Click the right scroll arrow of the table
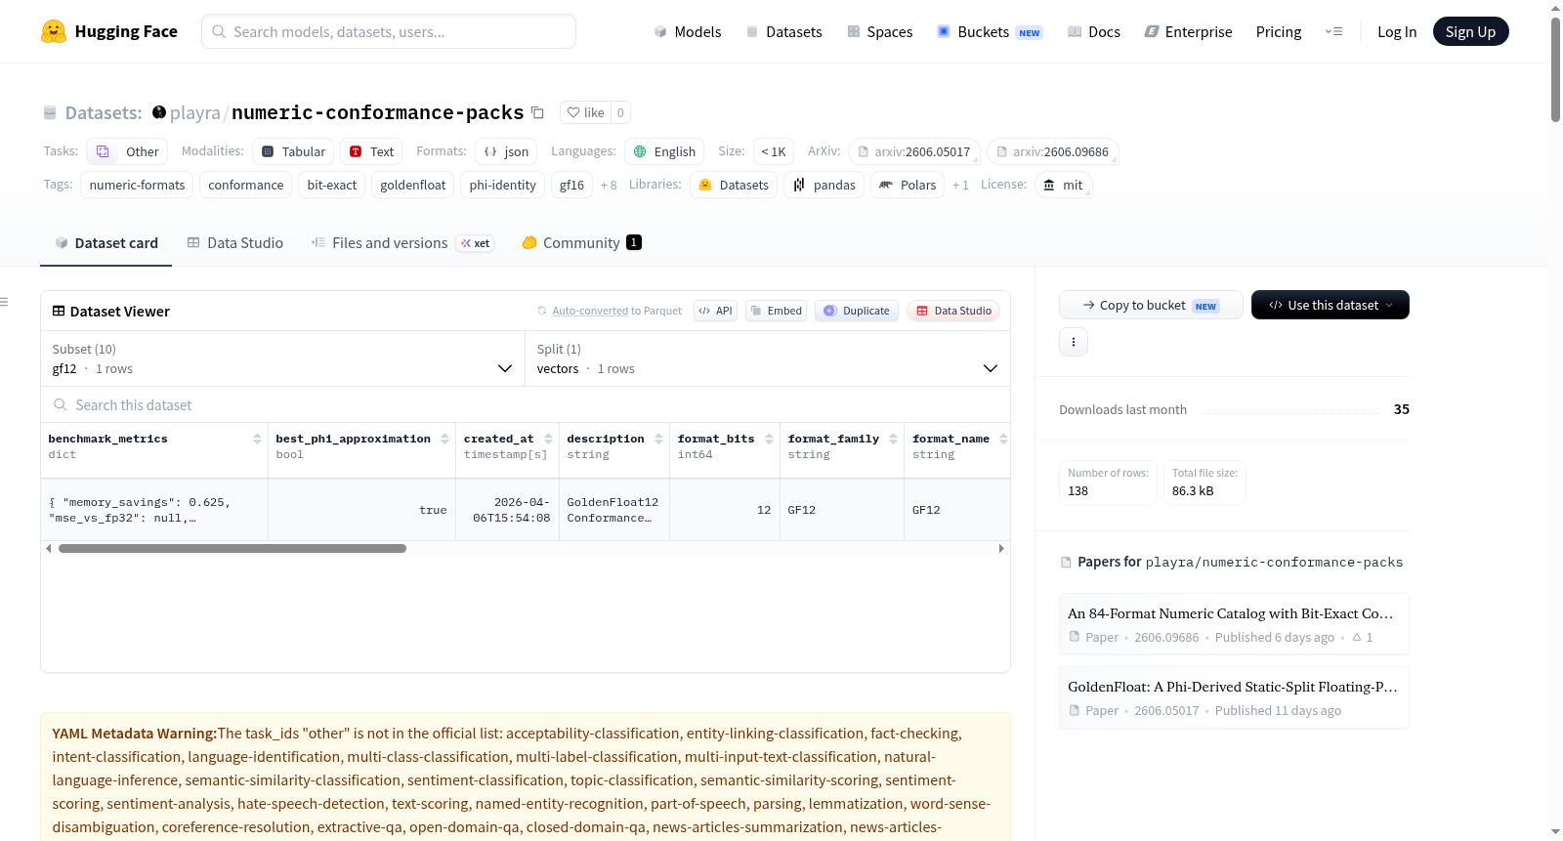The image size is (1563, 841). pos(1001,548)
